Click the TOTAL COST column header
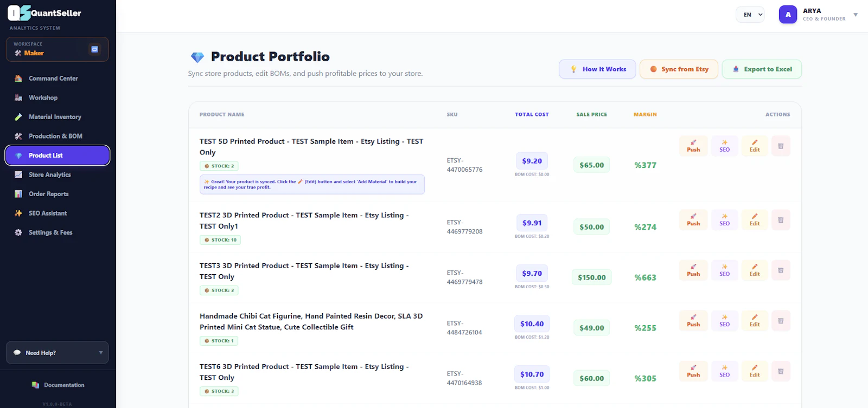 coord(532,115)
